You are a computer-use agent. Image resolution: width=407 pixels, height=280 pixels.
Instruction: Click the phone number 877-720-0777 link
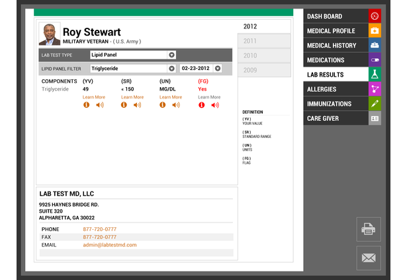[x=100, y=229]
